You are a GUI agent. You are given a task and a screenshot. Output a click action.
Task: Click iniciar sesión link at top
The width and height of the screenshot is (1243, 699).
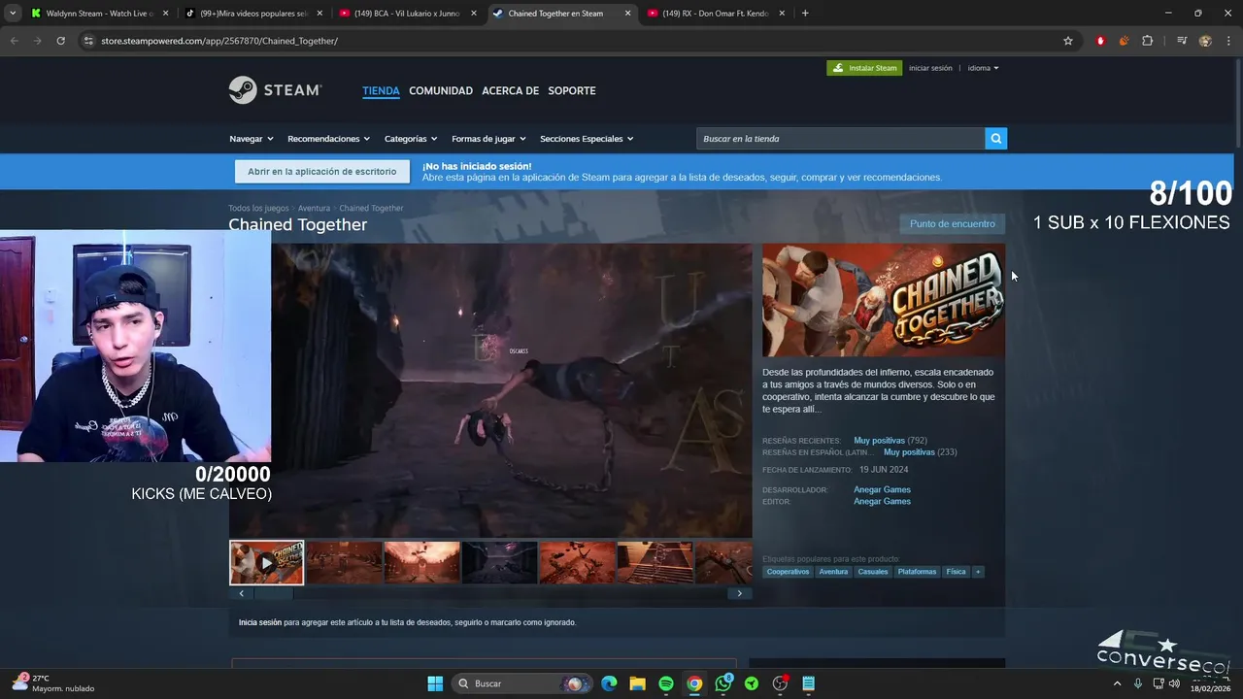pos(930,68)
